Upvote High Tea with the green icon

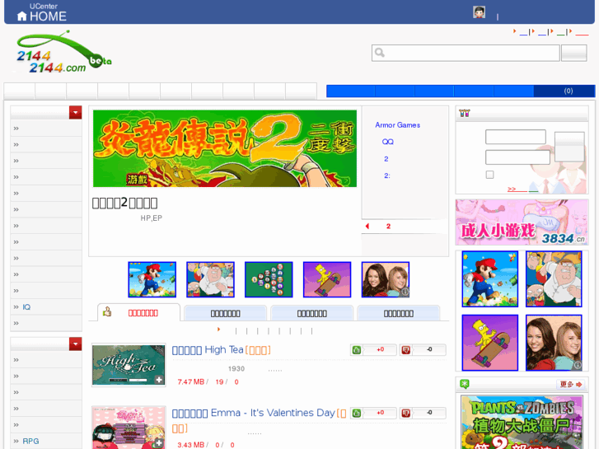point(357,349)
